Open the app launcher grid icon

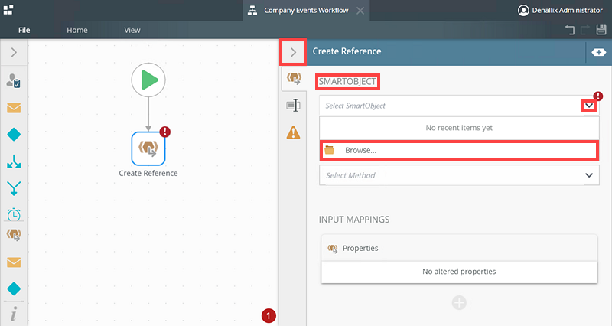tap(8, 10)
